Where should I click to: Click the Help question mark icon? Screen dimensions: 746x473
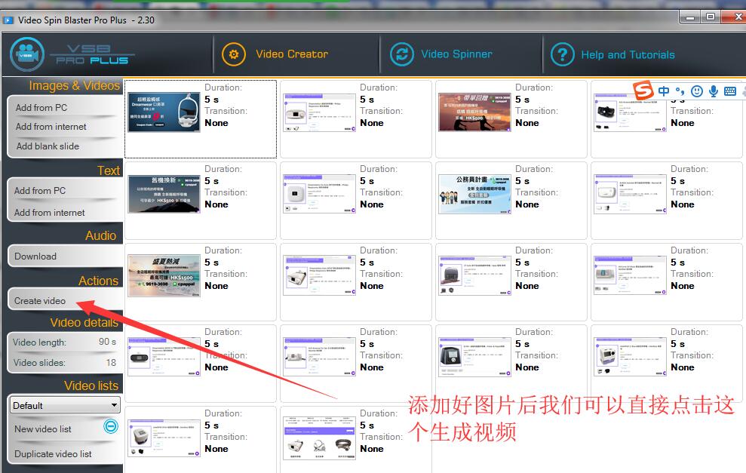[563, 54]
